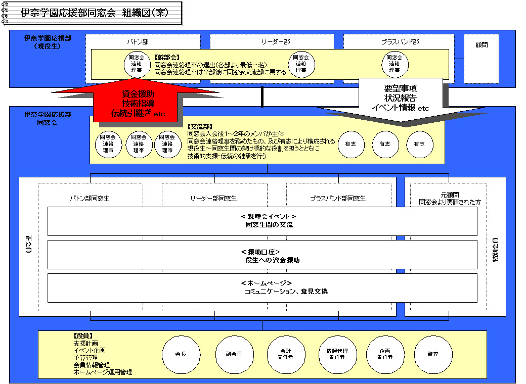Screen dimensions: 526x384
Task: Click the line 同窓会連絡理事を務めたもの、及び有志により構成される
Action: click(261, 141)
